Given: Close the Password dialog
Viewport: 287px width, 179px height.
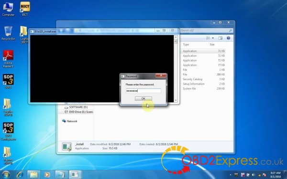Looking at the screenshot, I should point(161,75).
